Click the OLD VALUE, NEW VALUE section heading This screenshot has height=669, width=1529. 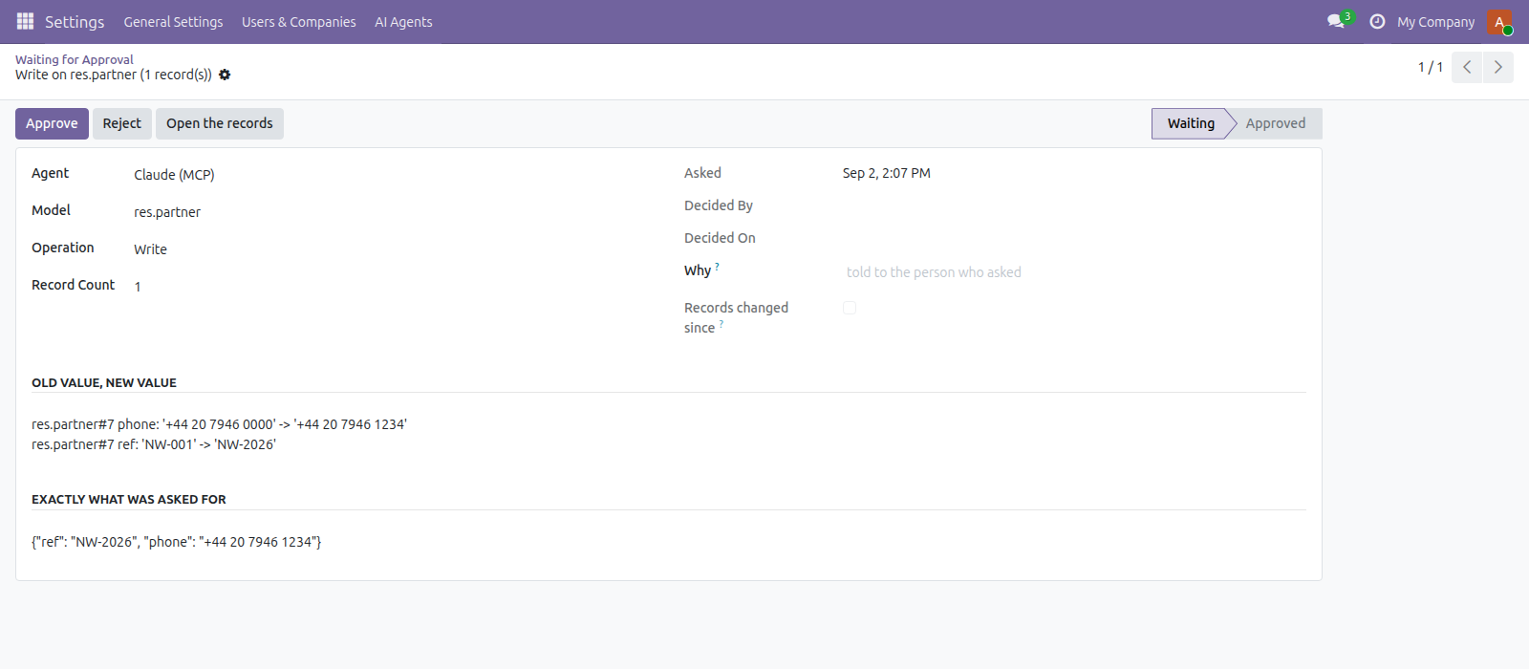(104, 382)
